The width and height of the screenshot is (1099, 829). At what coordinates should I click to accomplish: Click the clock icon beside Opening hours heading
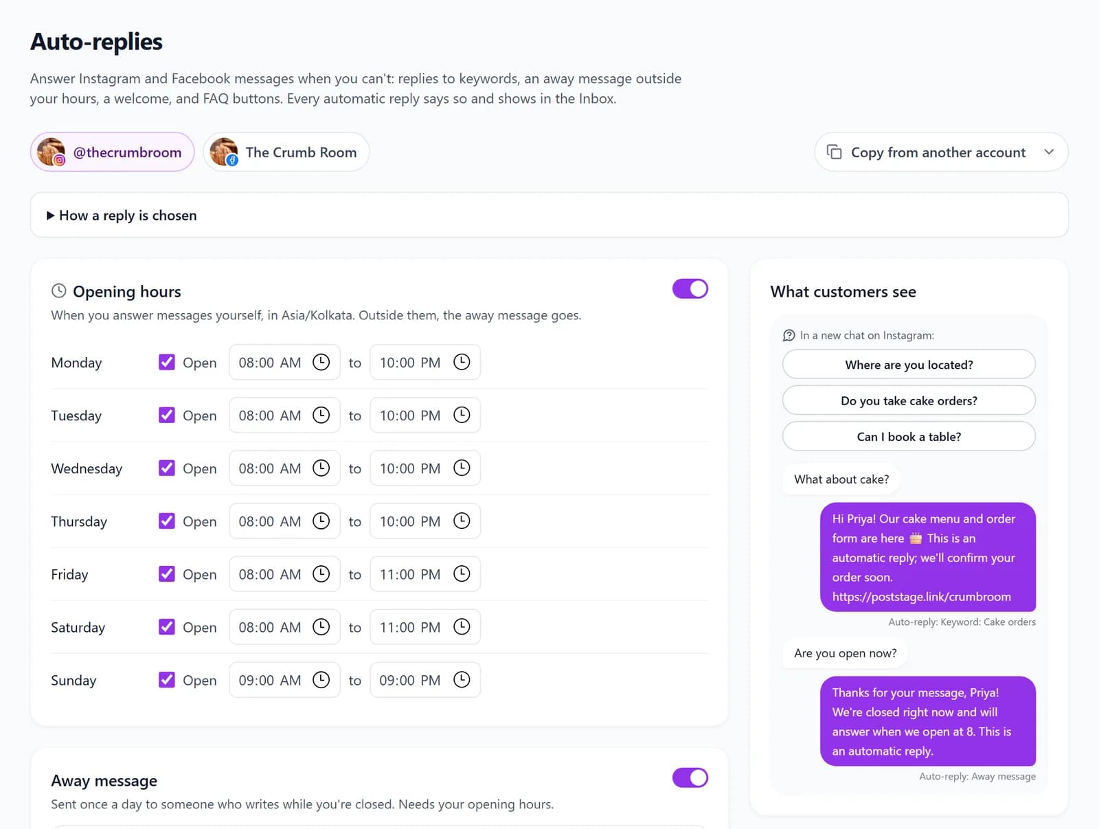(59, 291)
